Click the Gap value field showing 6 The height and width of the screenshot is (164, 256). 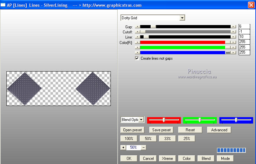click(x=244, y=26)
